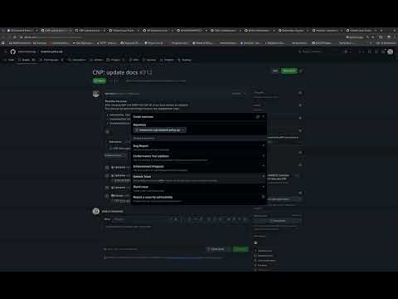This screenshot has width=398, height=299.
Task: Pick the Generic Issue template
Action: [199, 179]
